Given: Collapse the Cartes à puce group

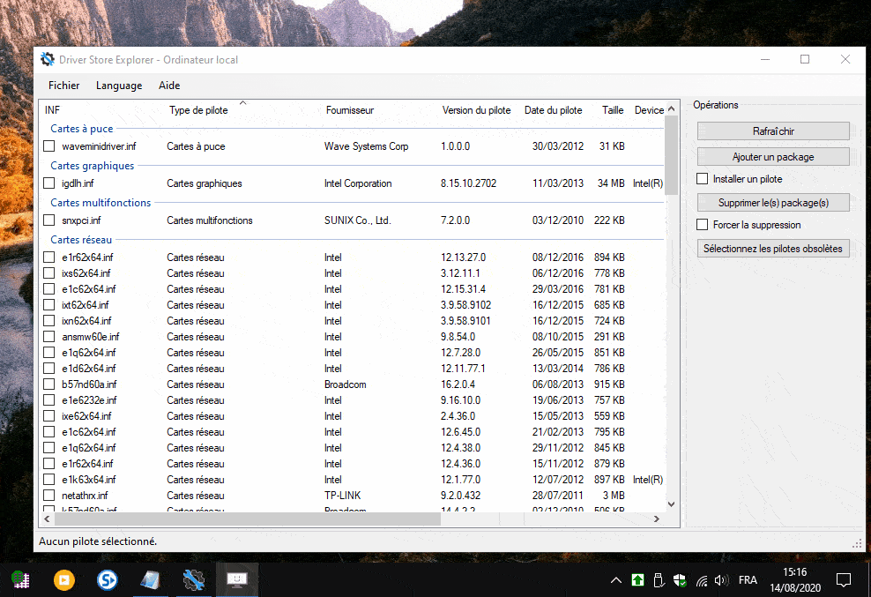Looking at the screenshot, I should (x=82, y=129).
